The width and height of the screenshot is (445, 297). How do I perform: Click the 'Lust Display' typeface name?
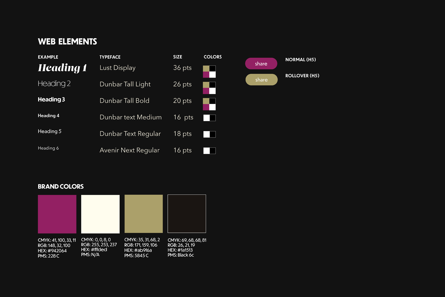[118, 68]
